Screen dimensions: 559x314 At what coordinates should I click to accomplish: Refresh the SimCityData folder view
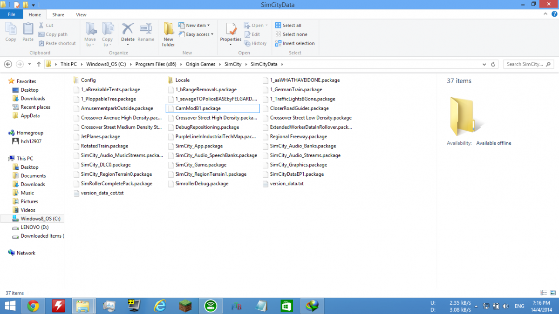(494, 64)
